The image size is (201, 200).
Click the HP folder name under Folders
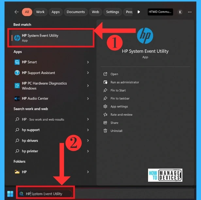point(24,172)
